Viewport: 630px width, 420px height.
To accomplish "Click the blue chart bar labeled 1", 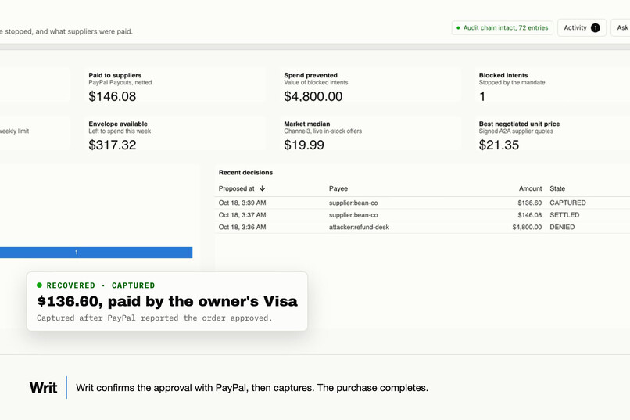I will click(x=96, y=253).
